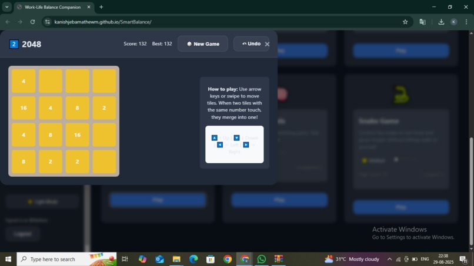Open the Windows Start menu

click(8, 259)
